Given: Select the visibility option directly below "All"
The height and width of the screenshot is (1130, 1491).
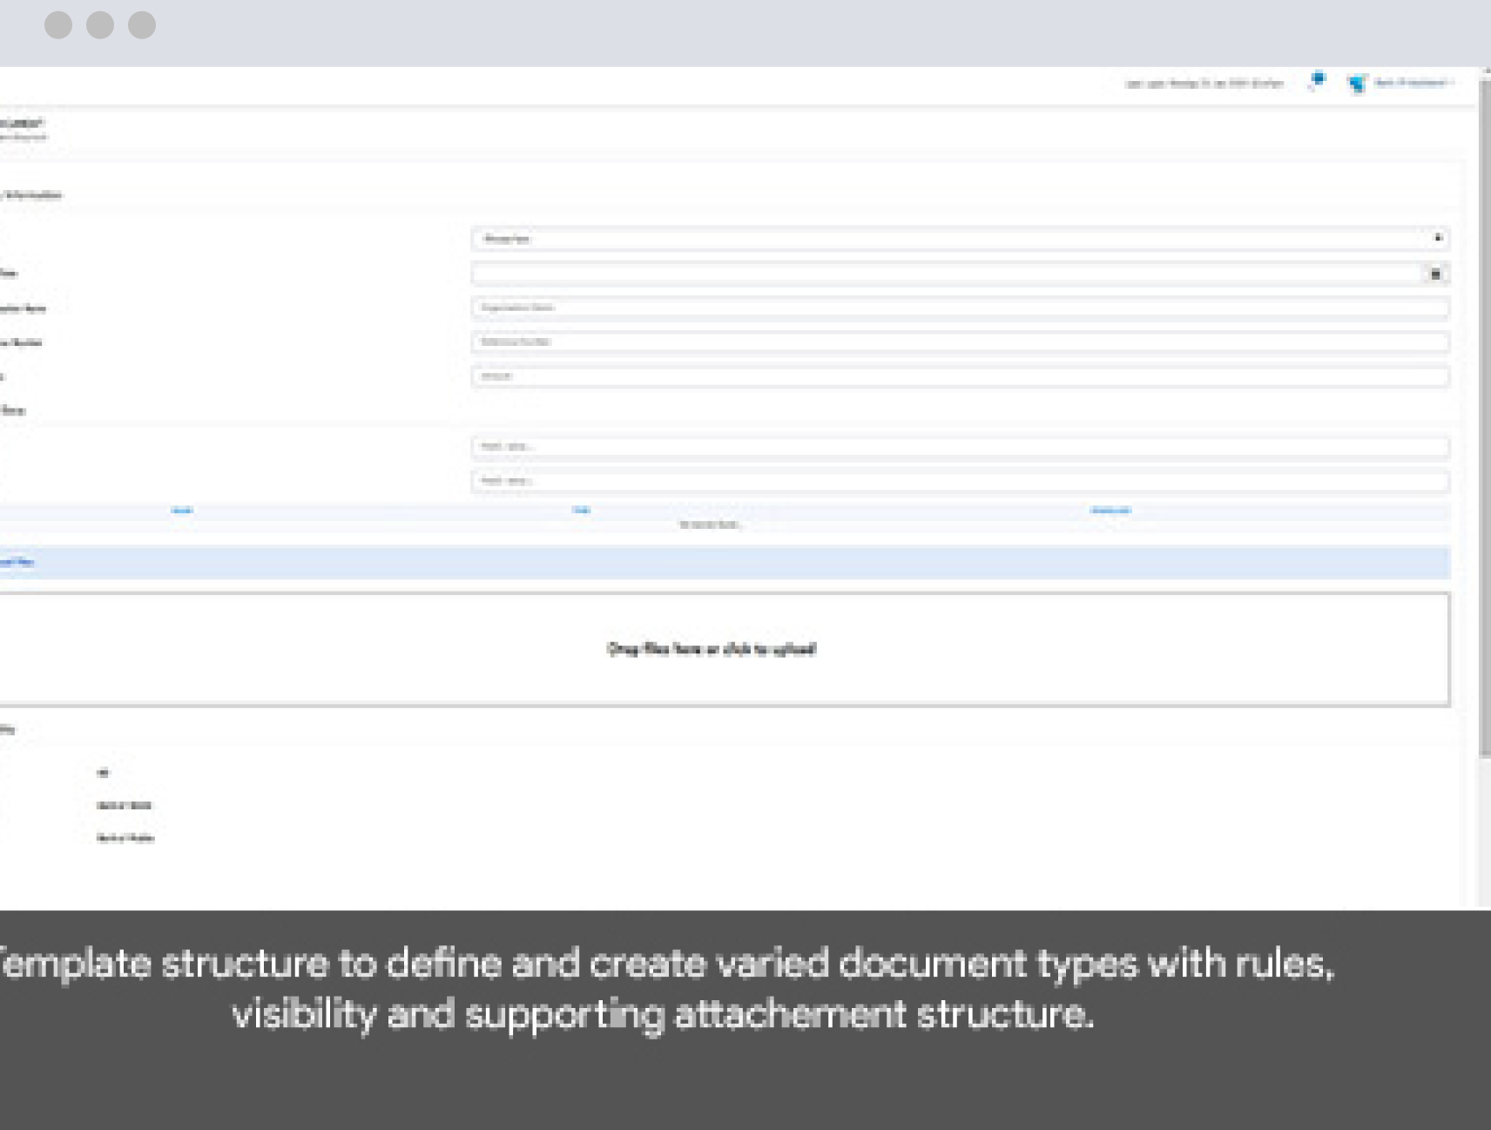Looking at the screenshot, I should pyautogui.click(x=124, y=806).
